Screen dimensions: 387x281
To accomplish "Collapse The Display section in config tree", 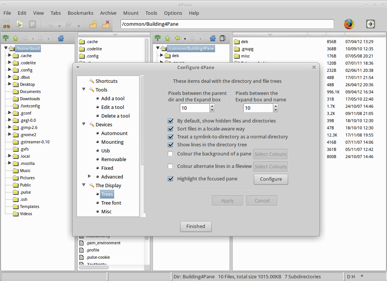I will coord(84,185).
